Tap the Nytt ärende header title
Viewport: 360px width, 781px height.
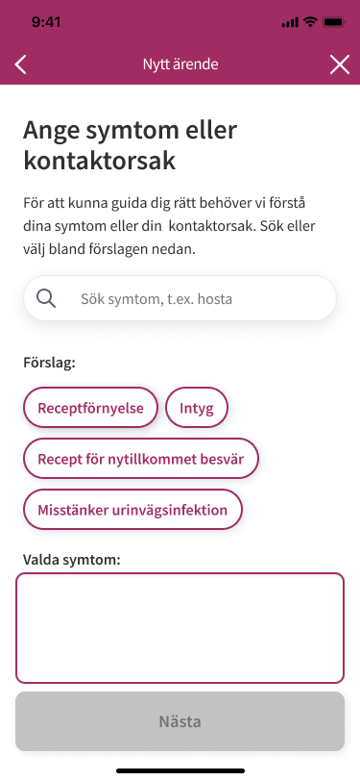coord(180,64)
